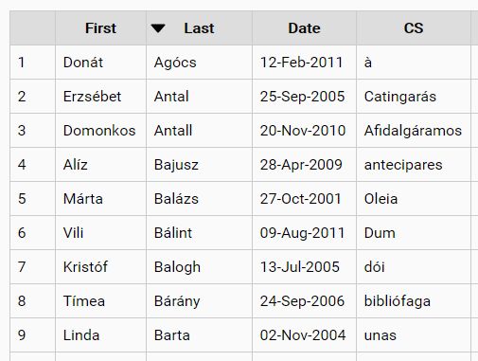Click the Bálint last name cell
Viewport: 478px width, 361px height.
tap(199, 233)
